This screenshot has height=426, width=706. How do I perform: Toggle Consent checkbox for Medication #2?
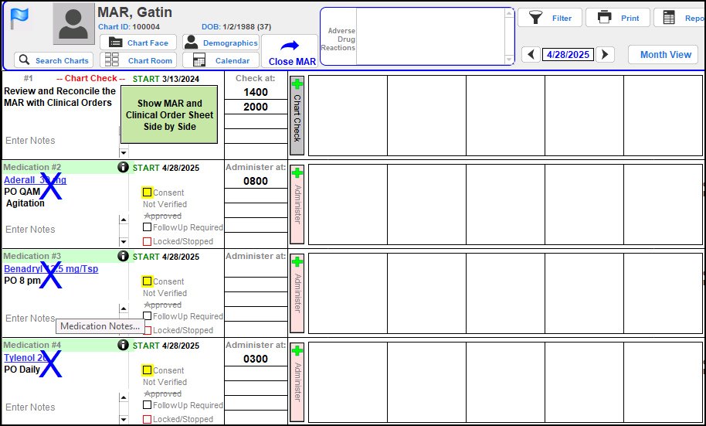(x=147, y=193)
